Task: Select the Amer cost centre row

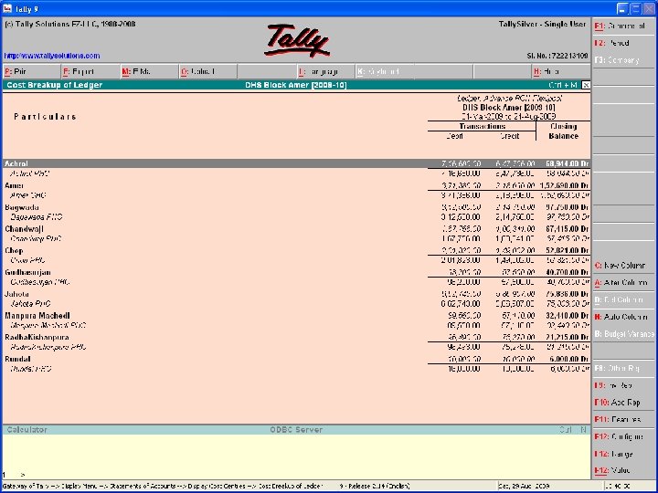Action: 296,185
